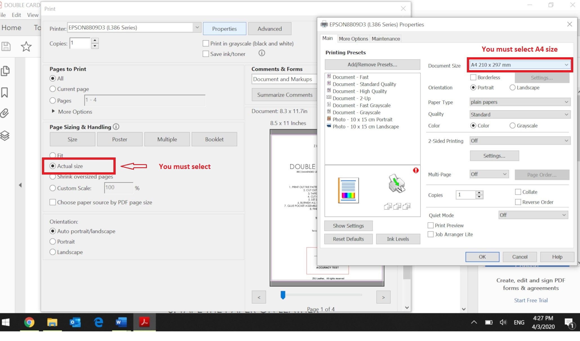Viewport: 580px width, 341px height.
Task: Select the Landscape orientation radio in printer properties
Action: (512, 88)
